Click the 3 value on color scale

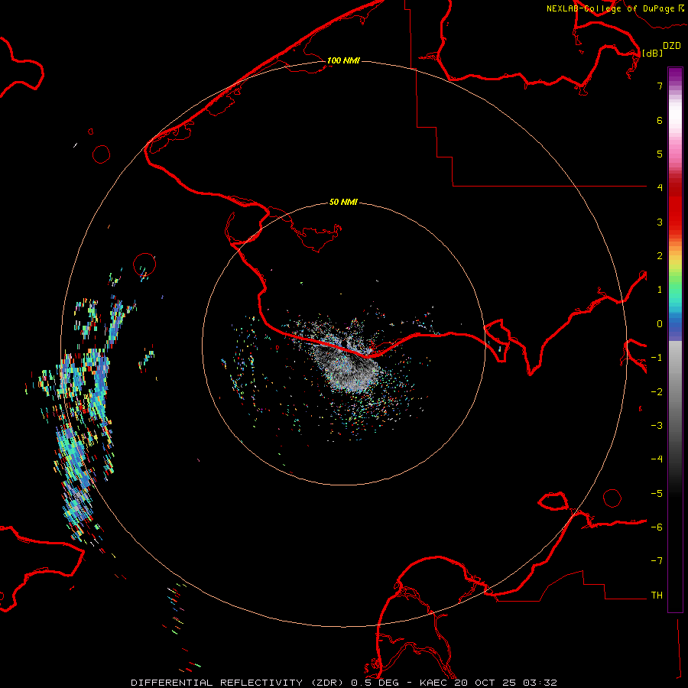[x=660, y=222]
